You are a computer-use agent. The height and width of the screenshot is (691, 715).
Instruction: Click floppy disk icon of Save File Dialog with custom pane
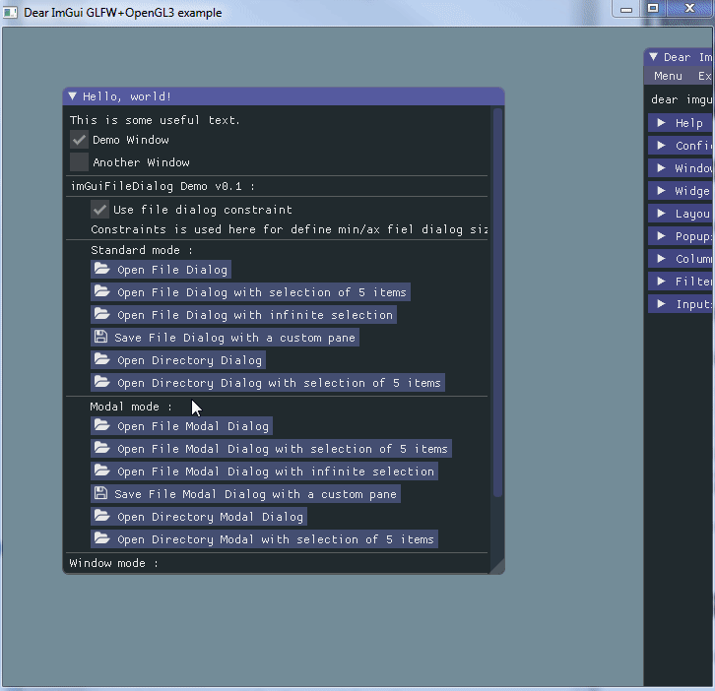pyautogui.click(x=100, y=337)
